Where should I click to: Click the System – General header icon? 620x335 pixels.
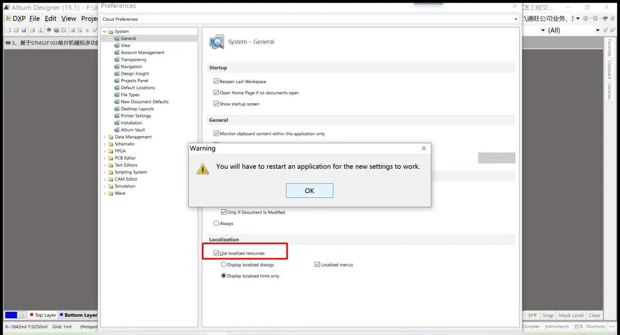tap(217, 42)
